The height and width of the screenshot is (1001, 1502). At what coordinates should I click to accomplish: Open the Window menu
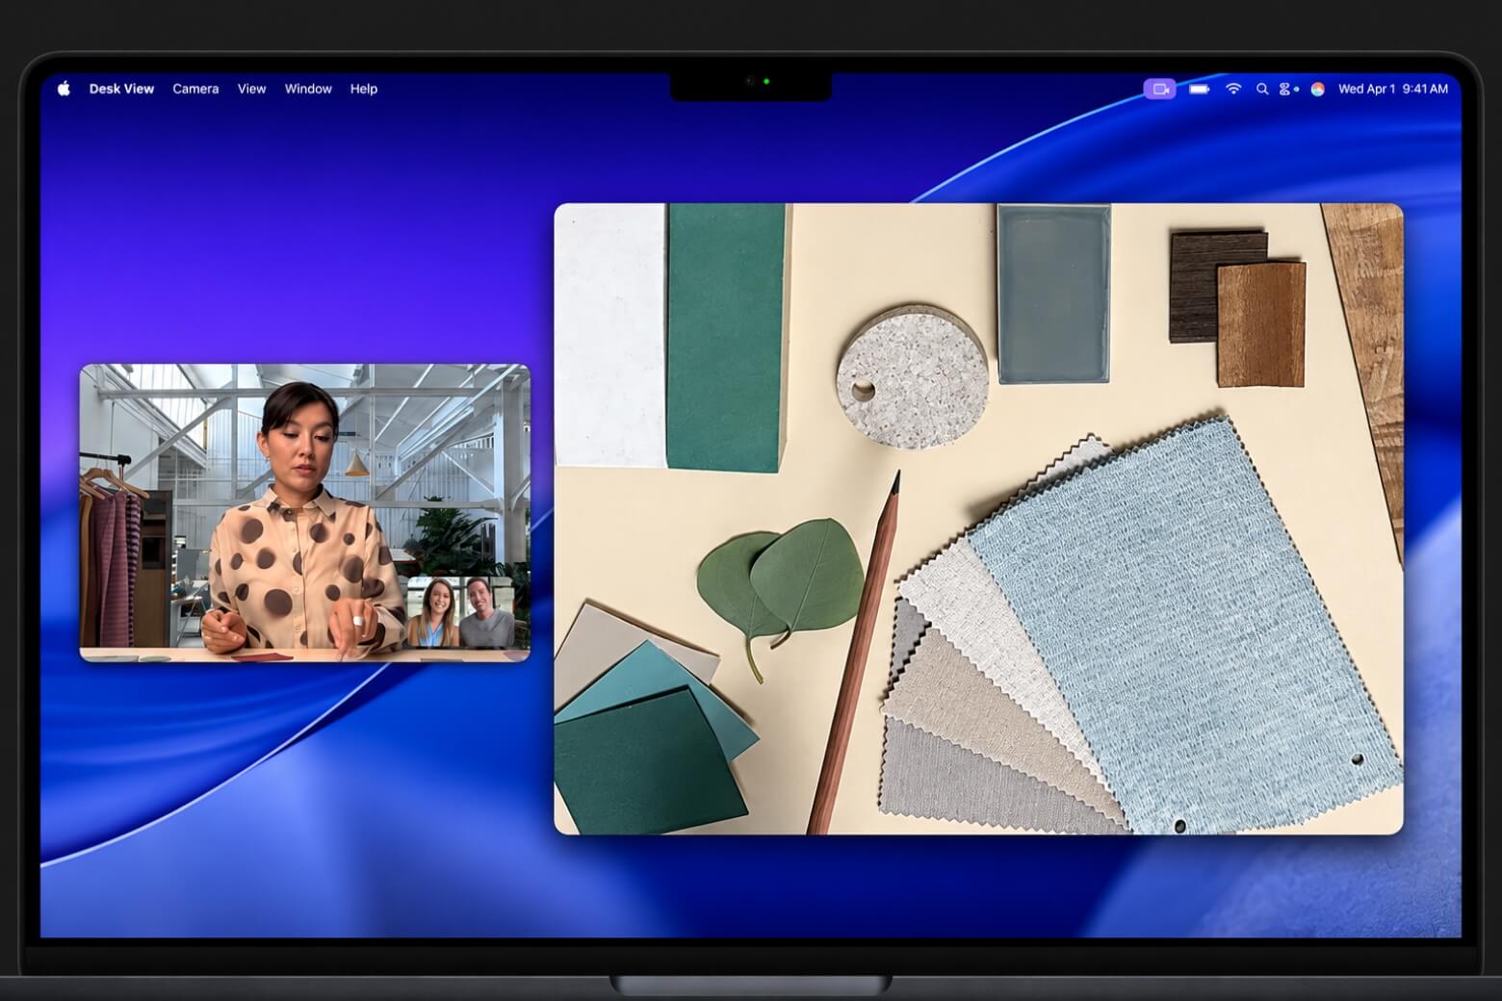308,89
